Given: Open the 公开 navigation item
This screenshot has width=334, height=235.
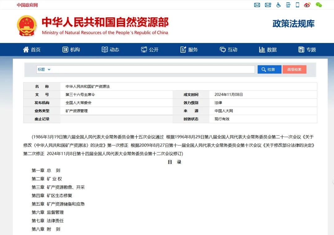Looking at the screenshot, I should click(x=150, y=50).
